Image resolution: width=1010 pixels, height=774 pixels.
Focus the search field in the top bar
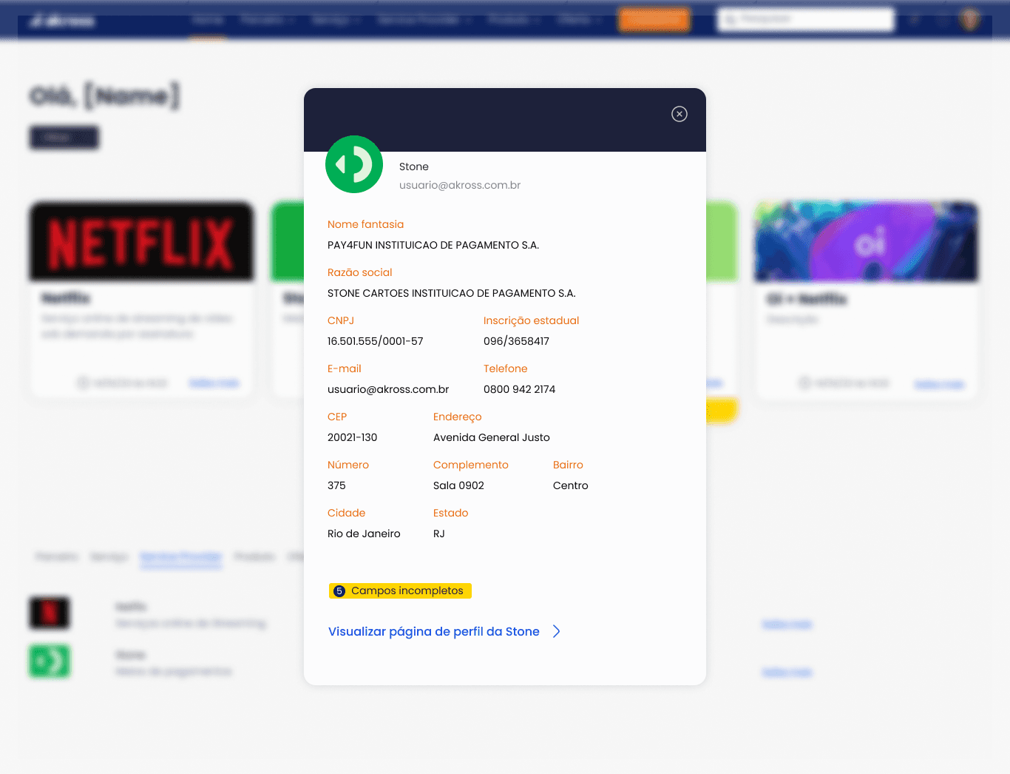click(x=806, y=19)
